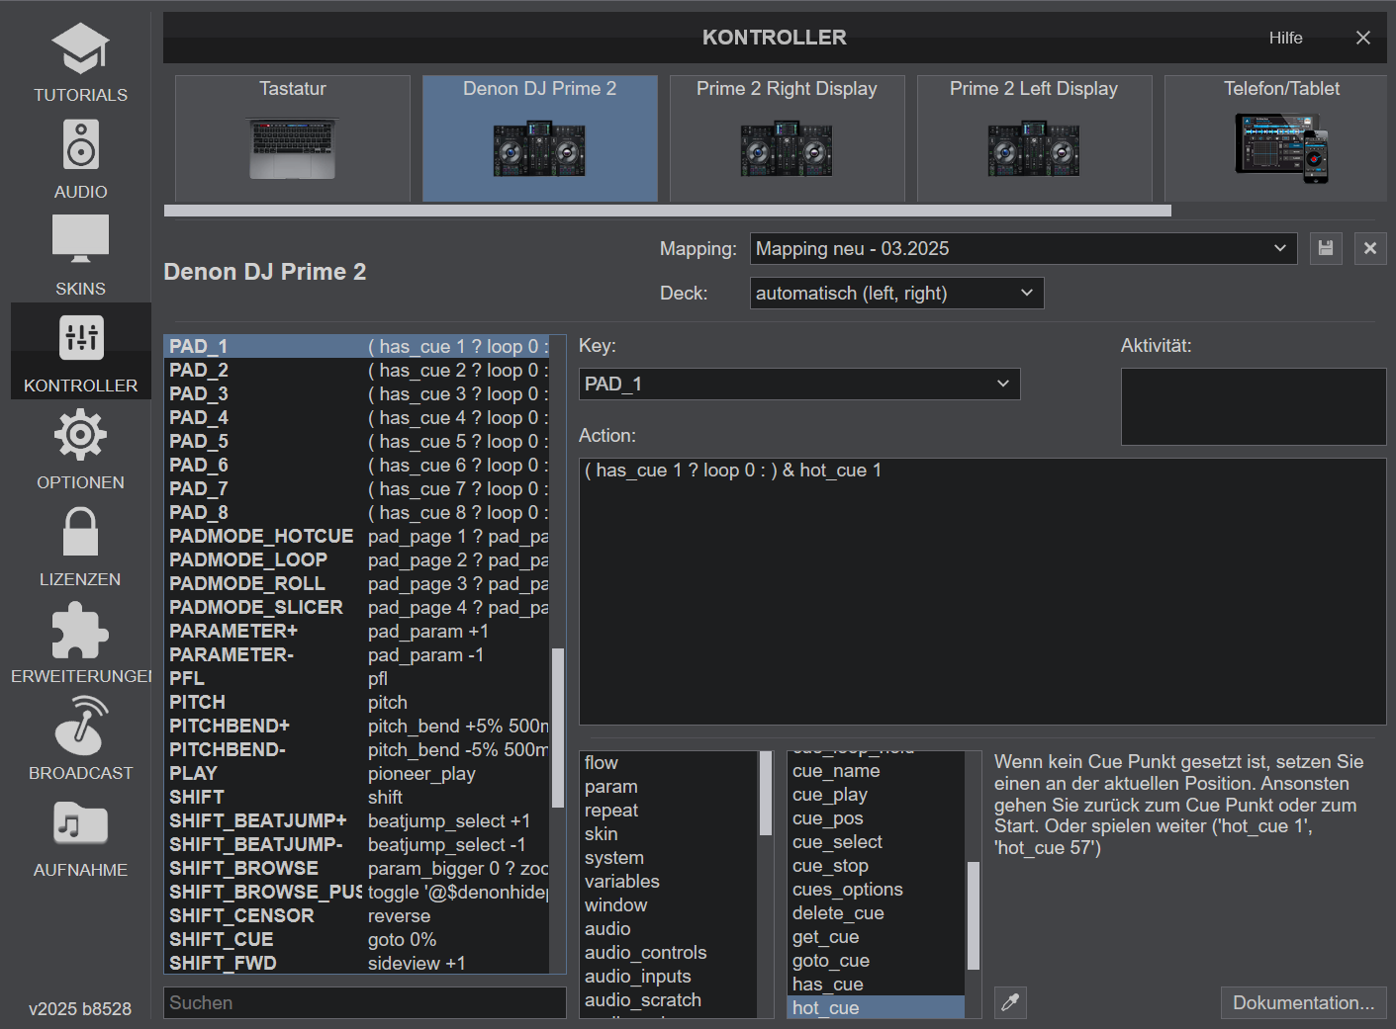Select the PAD_2 mapping row

click(x=357, y=370)
